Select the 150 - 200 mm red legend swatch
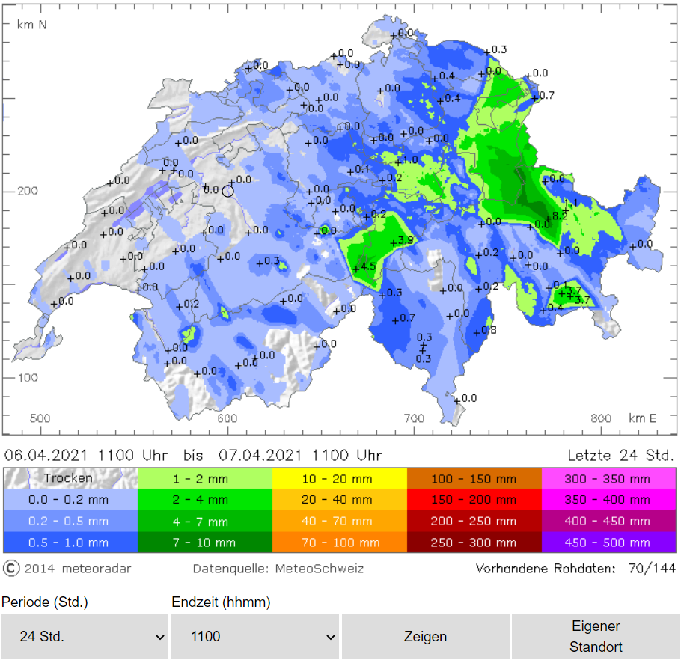681x660 pixels. (x=474, y=499)
